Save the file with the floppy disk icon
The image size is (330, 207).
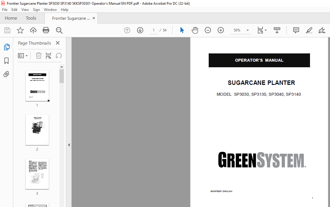point(7,30)
